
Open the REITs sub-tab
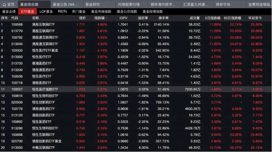62,11
